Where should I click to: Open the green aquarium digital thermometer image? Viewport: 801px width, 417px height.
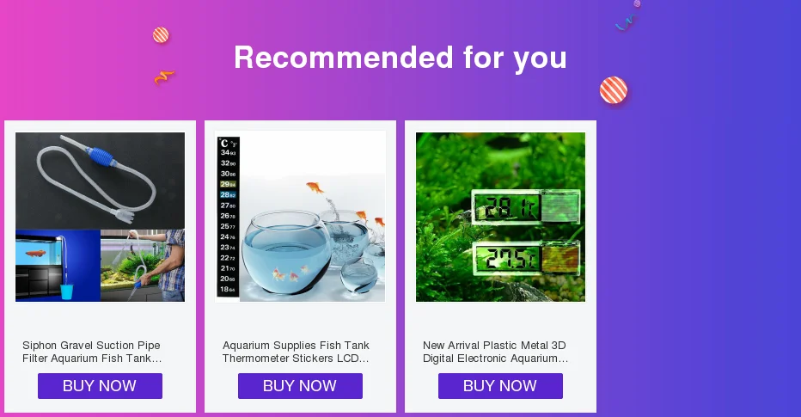pyautogui.click(x=500, y=218)
